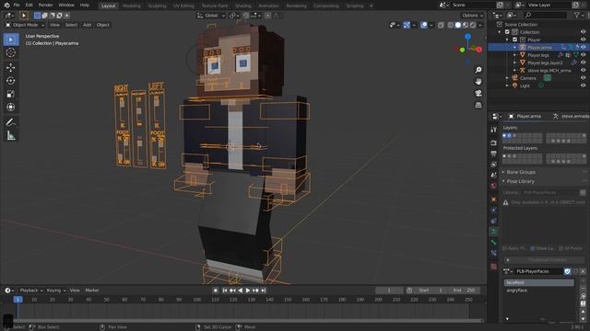Toggle the Show La... checkbox
590x331 pixels.
(533, 248)
